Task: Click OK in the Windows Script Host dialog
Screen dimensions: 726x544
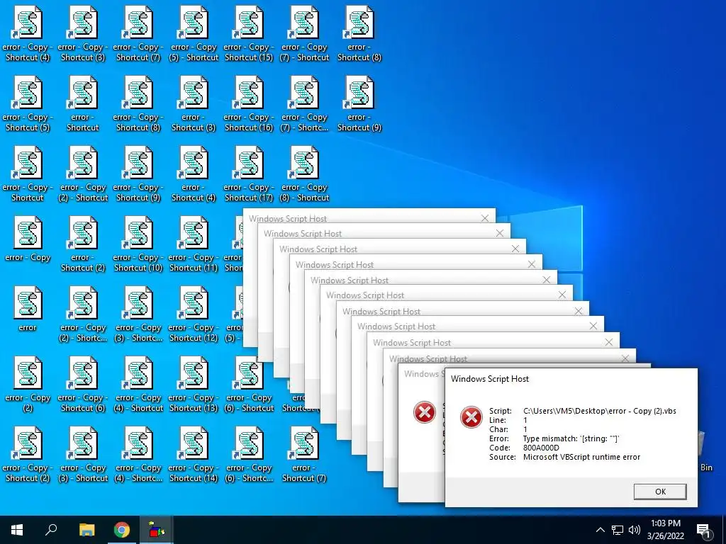Action: click(x=660, y=492)
